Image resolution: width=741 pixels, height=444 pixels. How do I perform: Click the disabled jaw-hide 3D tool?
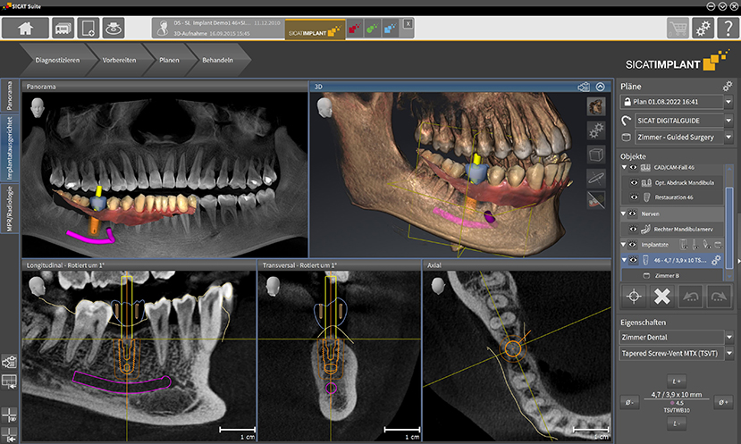(596, 201)
